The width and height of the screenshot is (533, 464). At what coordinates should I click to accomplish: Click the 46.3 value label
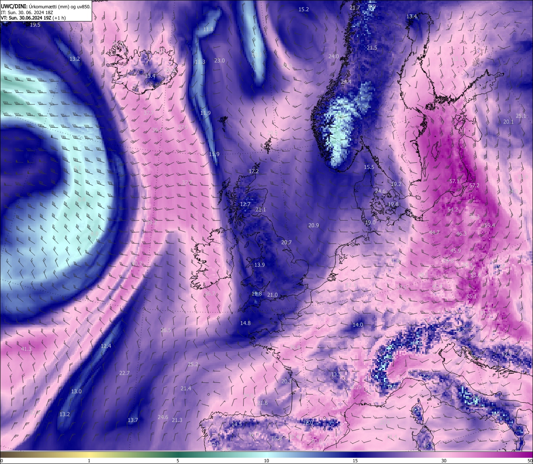tap(461, 233)
